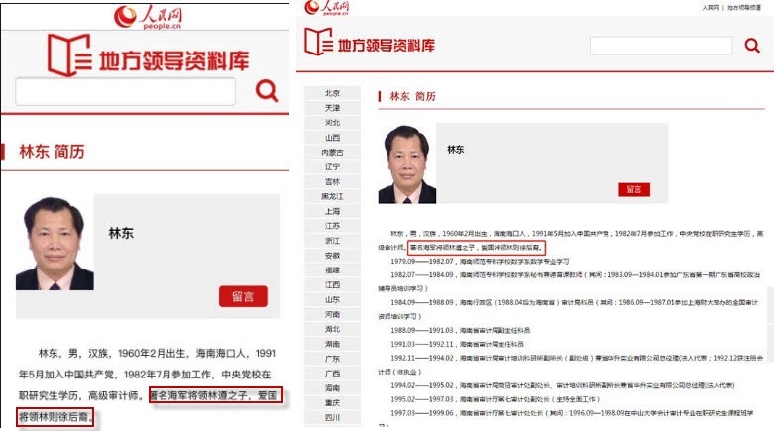This screenshot has height=431, width=774.
Task: Click the resume line starting 1984.09—1988.09
Action: tap(574, 302)
